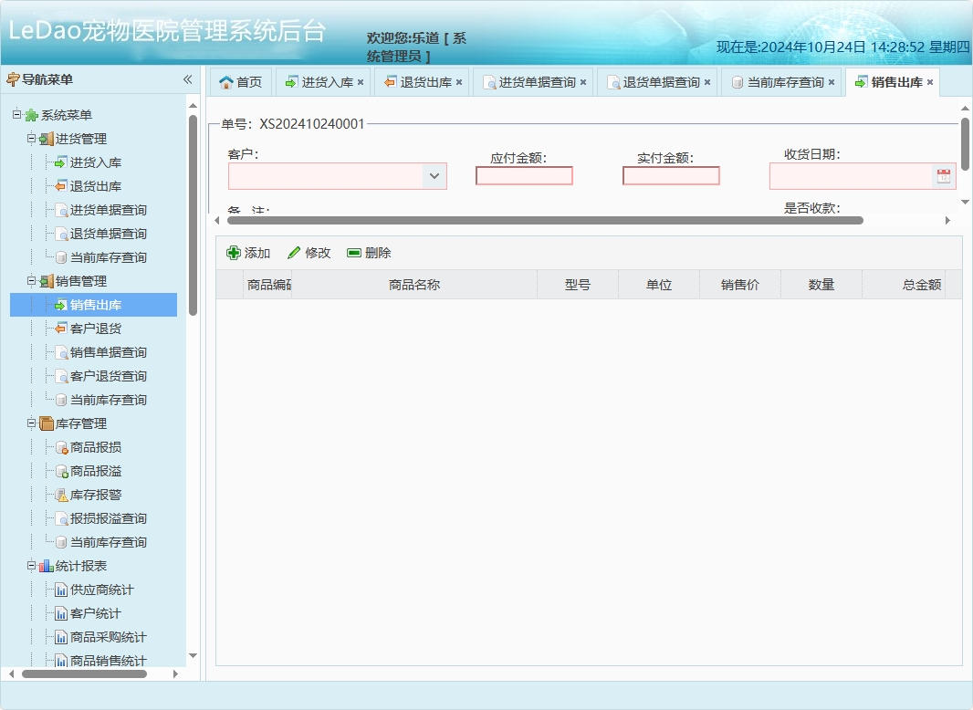Click the 添加 (Add) plus icon
Image resolution: width=973 pixels, height=710 pixels.
(235, 252)
